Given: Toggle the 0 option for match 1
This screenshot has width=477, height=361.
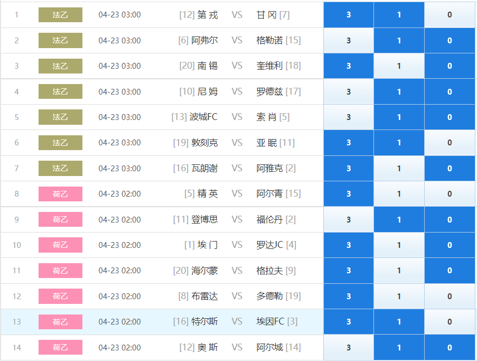Looking at the screenshot, I should pyautogui.click(x=450, y=15).
